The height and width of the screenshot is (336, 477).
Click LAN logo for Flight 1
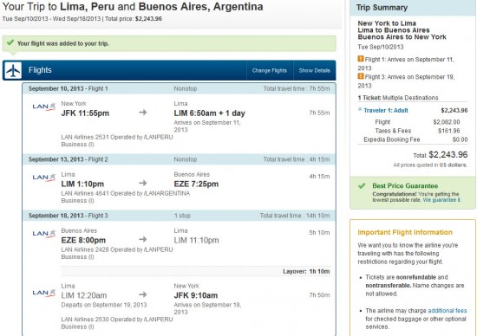(44, 107)
